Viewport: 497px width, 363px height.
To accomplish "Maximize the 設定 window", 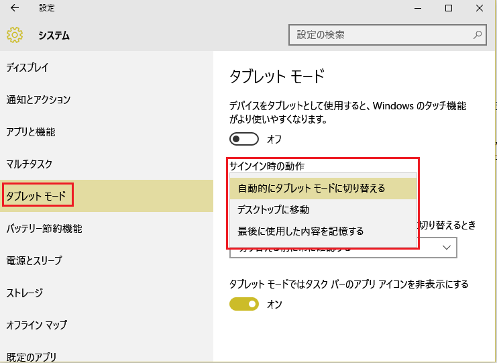I will [449, 8].
